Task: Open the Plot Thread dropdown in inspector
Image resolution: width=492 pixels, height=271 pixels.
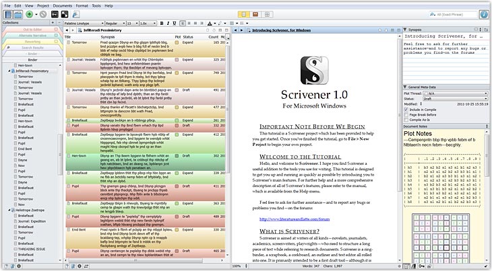Action: pos(454,93)
